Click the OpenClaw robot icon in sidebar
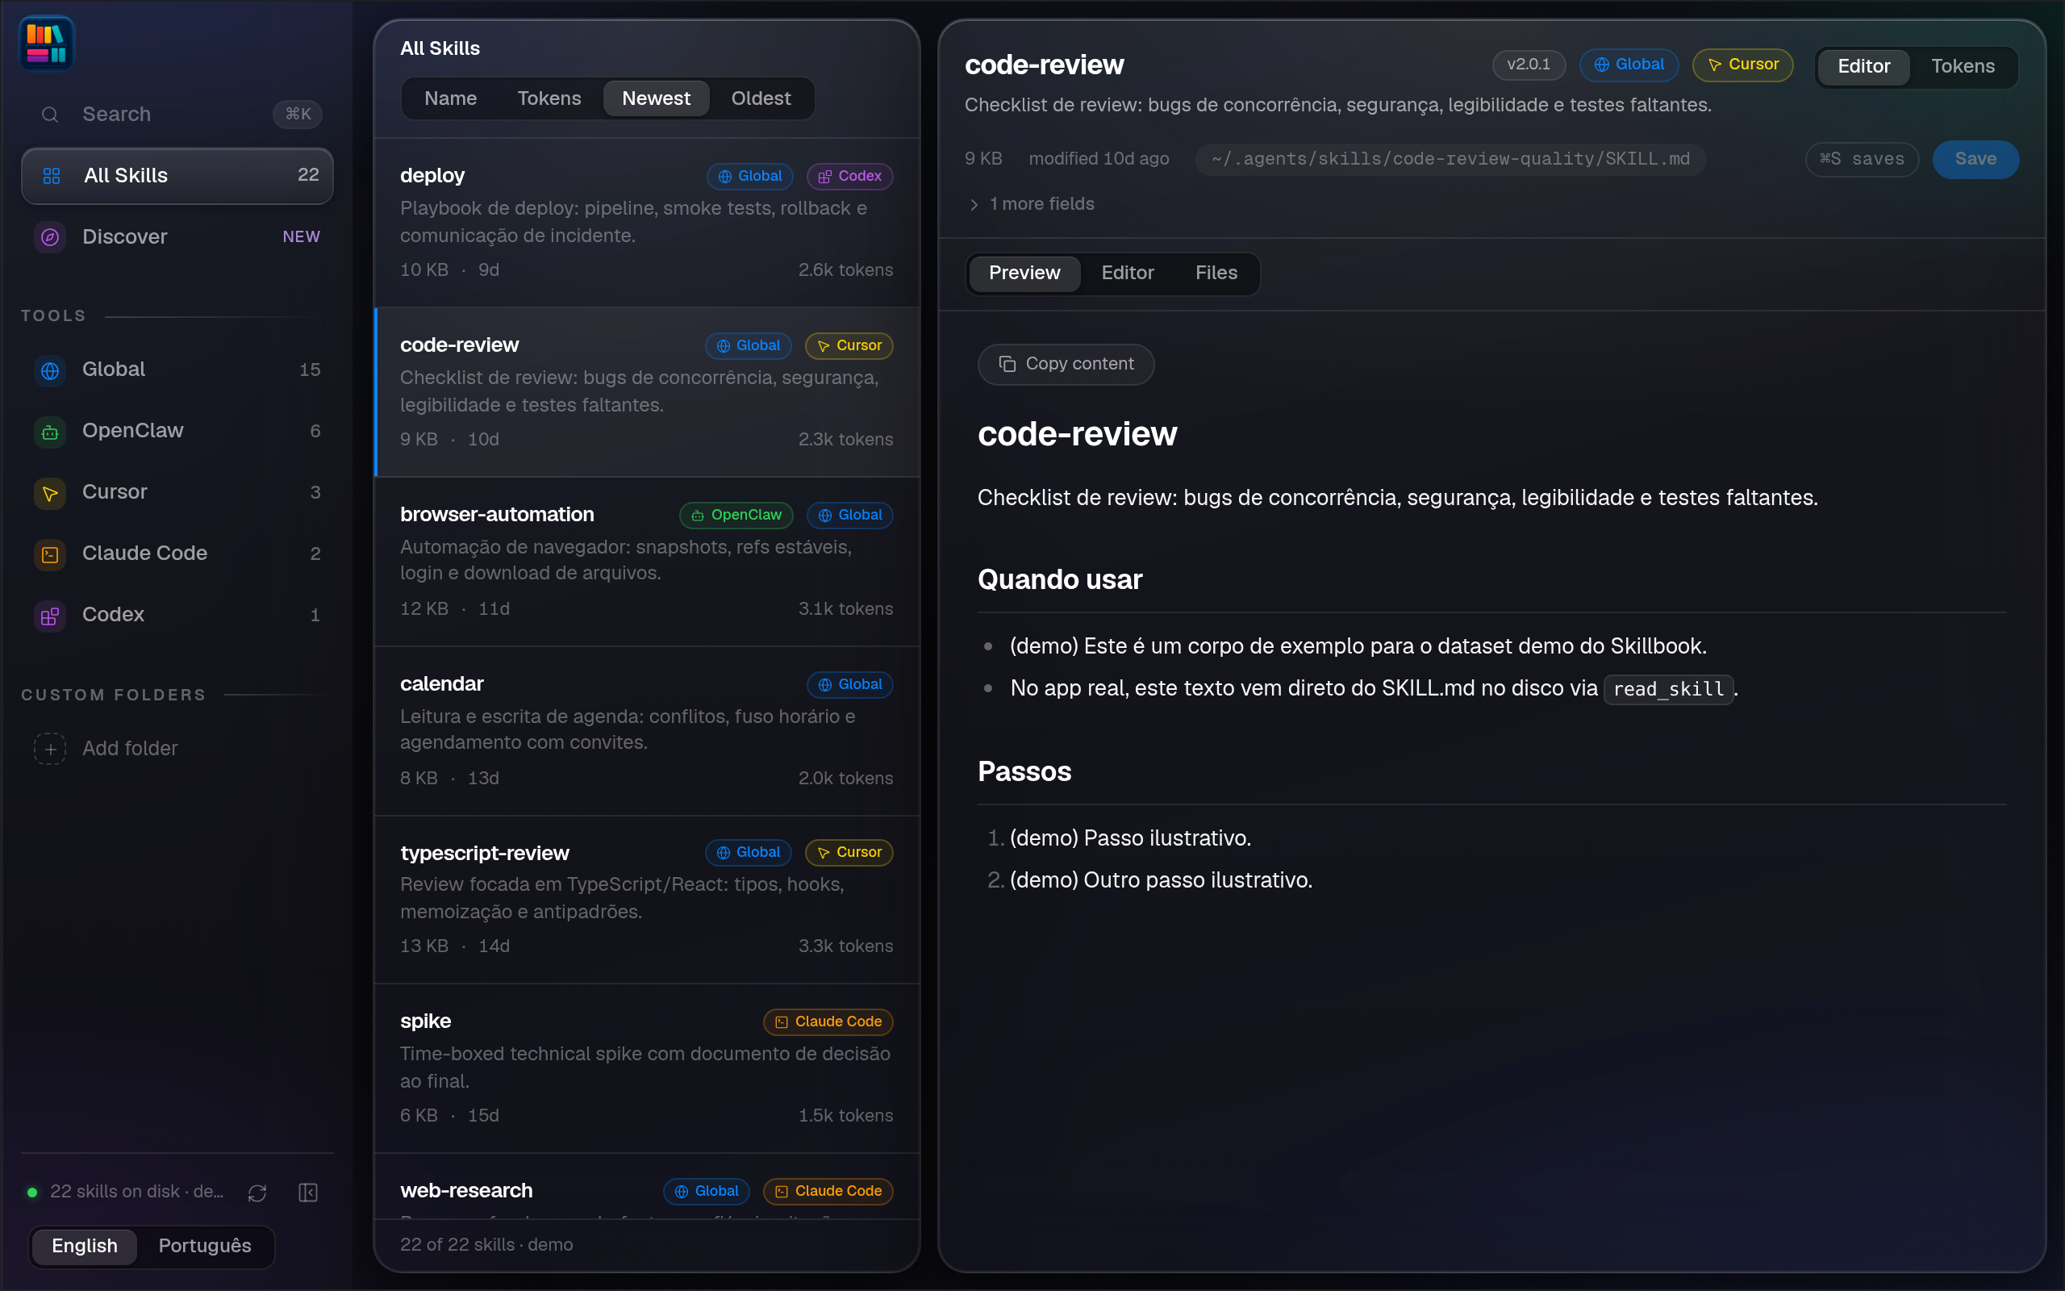 (x=50, y=432)
